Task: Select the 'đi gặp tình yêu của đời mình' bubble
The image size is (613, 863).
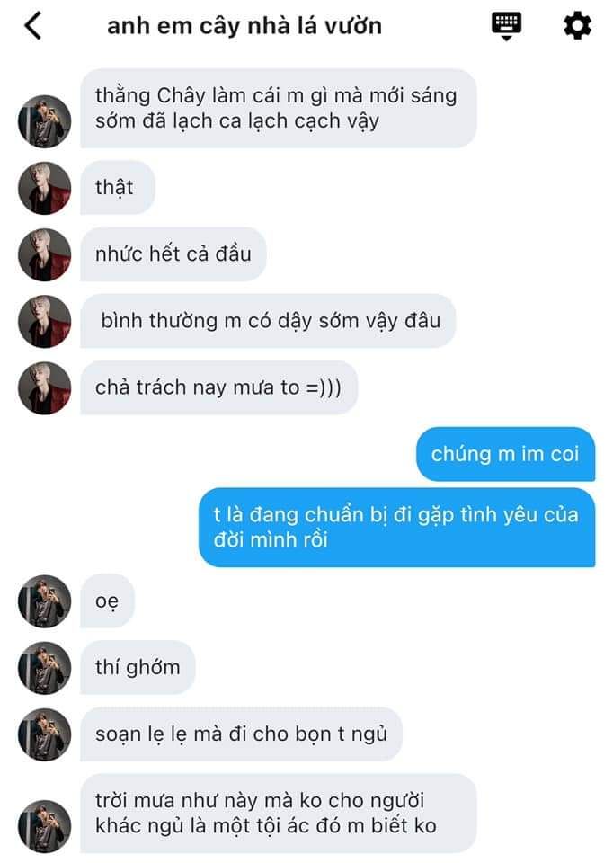Action: click(x=396, y=528)
